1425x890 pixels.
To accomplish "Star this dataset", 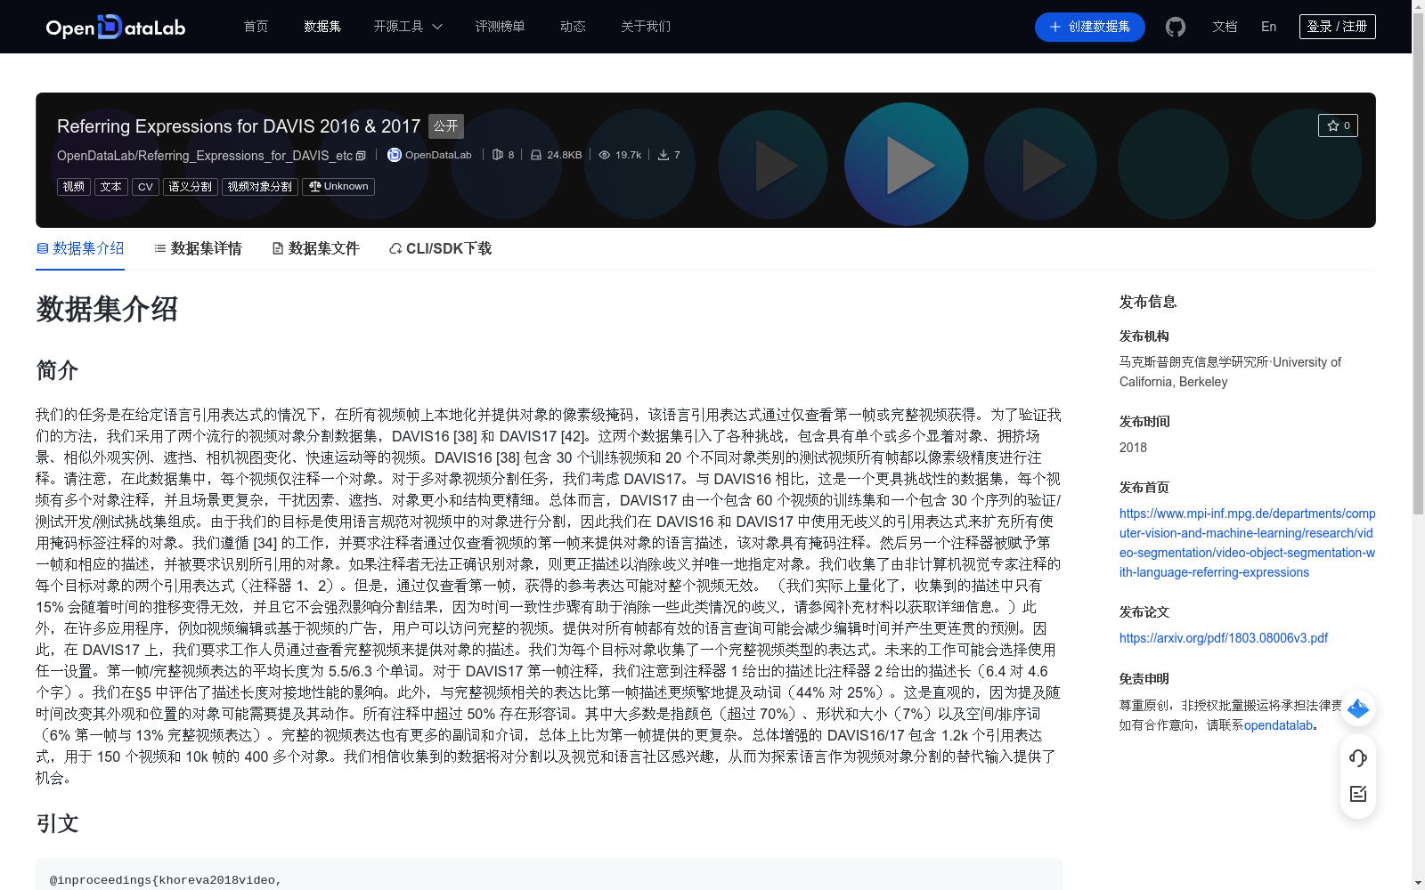I will [x=1338, y=125].
